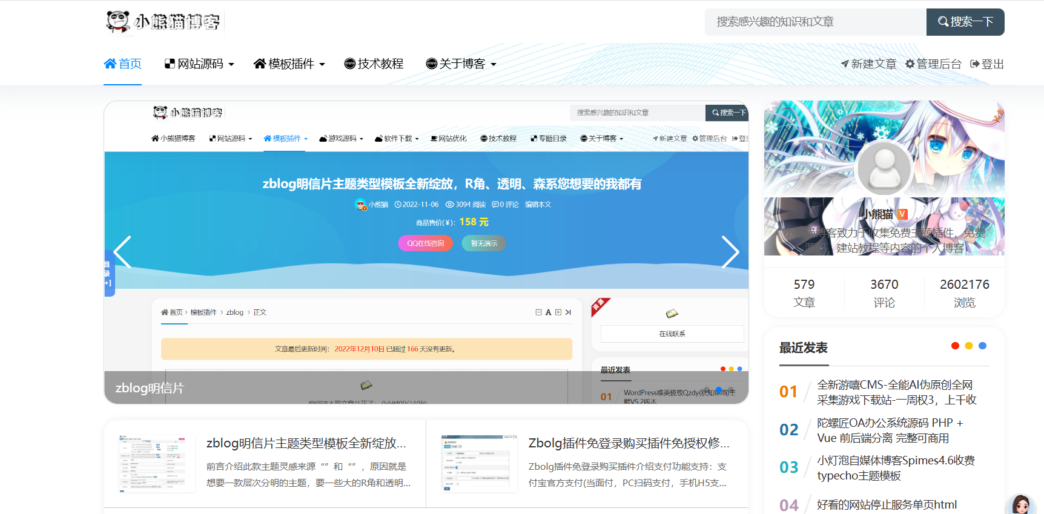The height and width of the screenshot is (514, 1044).
Task: Open recent post 全新游嘻CMS-全能AI伪原创
Action: tap(896, 392)
